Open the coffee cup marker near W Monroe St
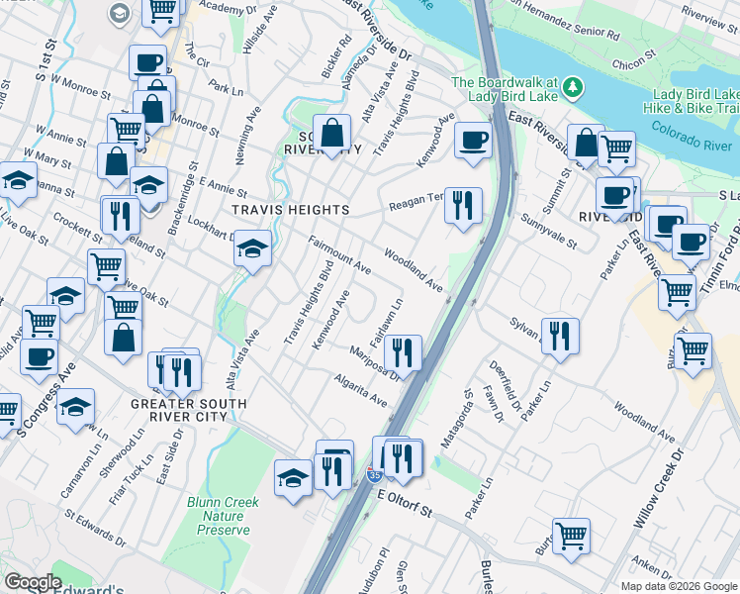 (x=147, y=62)
